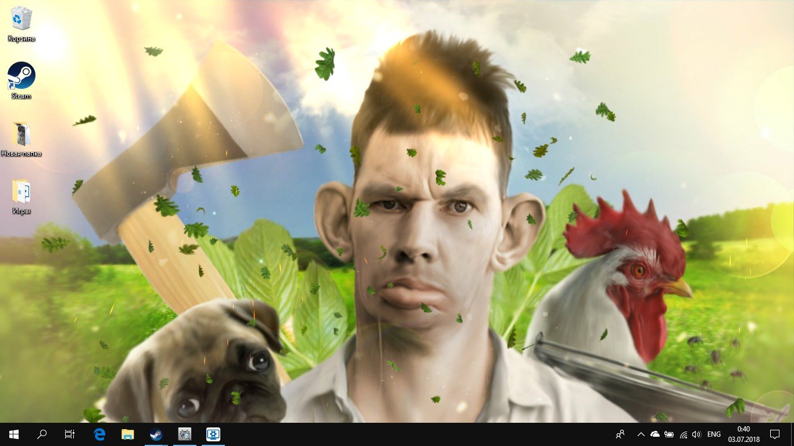Expand the hidden system tray icons

[x=641, y=434]
